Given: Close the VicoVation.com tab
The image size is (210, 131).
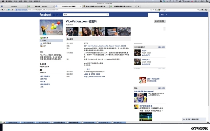Looking at the screenshot, I should tap(81, 6).
